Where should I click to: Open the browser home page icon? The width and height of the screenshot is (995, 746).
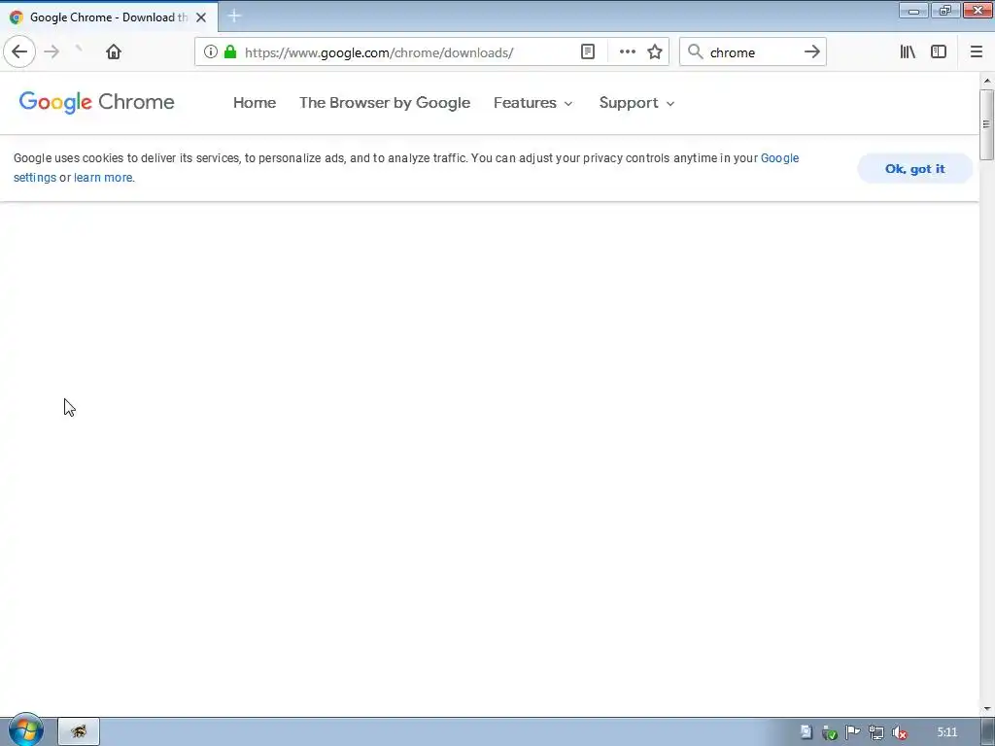click(114, 52)
